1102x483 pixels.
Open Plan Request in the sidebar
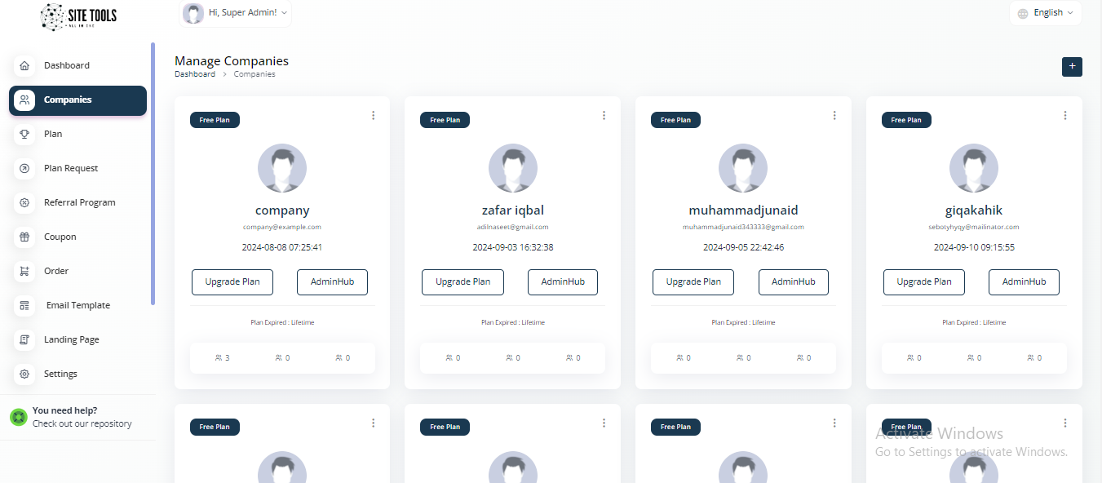coord(70,168)
